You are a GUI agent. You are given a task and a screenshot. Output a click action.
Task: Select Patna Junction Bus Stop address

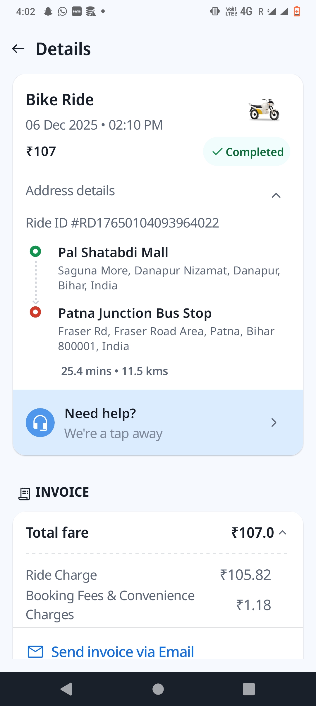pos(135,313)
